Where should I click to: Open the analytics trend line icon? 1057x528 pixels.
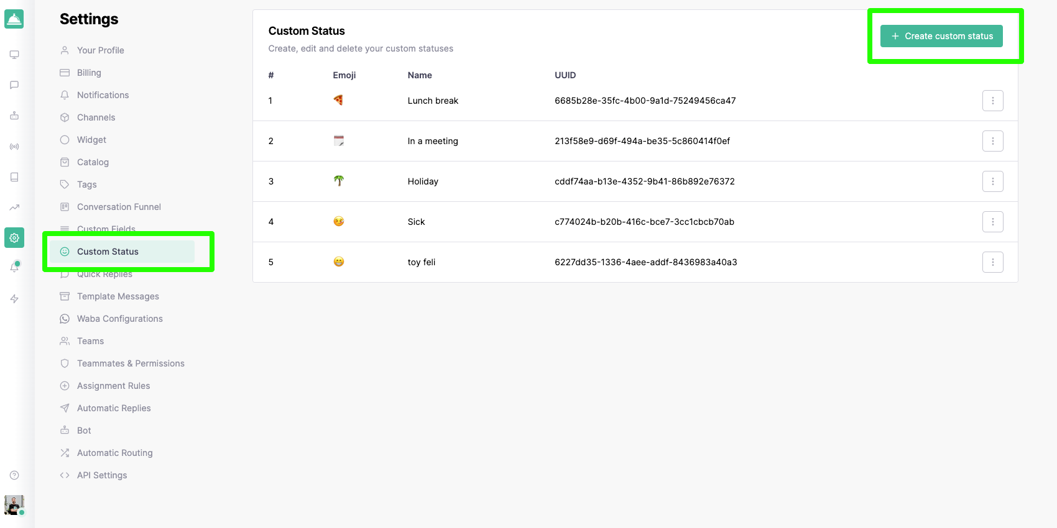point(14,207)
